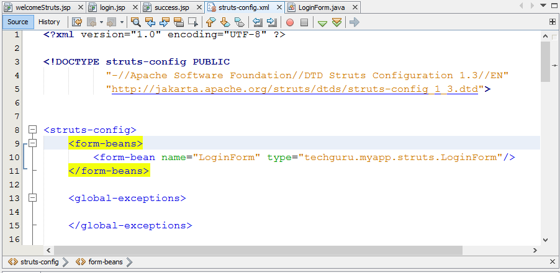Click the </global-exceptions> closing tag
This screenshot has width=560, height=273.
[130, 226]
